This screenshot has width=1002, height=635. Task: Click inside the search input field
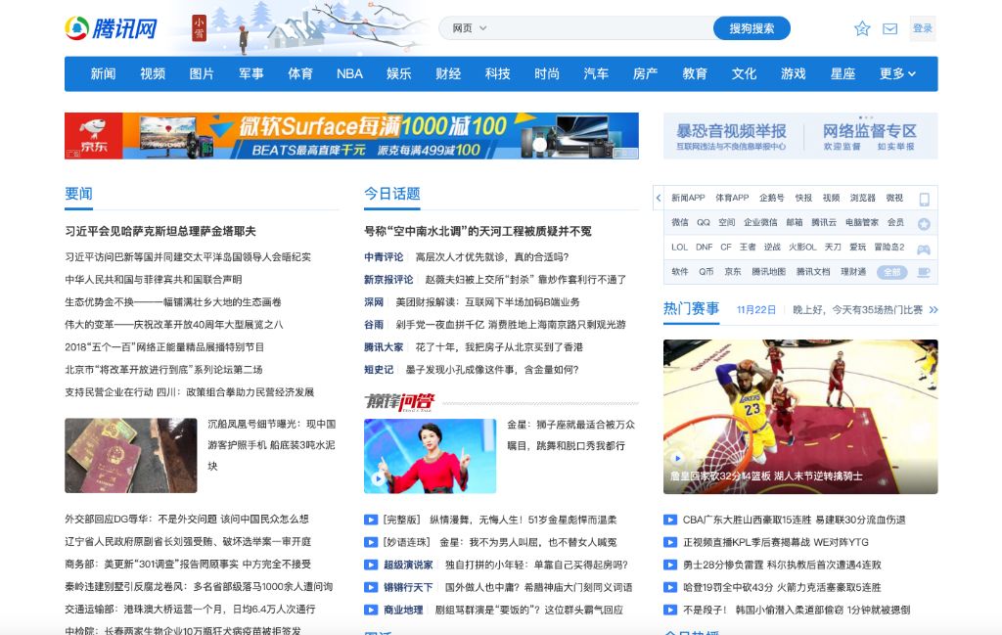[601, 28]
